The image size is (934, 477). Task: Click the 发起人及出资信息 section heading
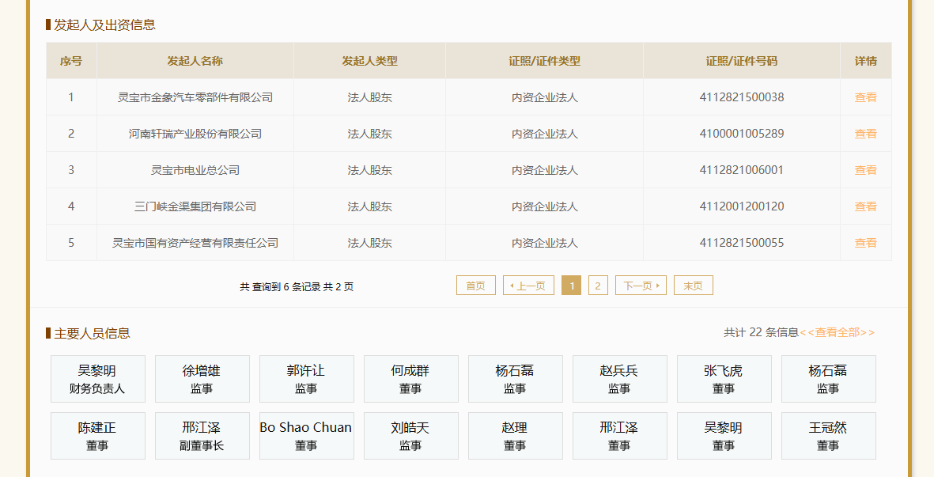click(105, 25)
